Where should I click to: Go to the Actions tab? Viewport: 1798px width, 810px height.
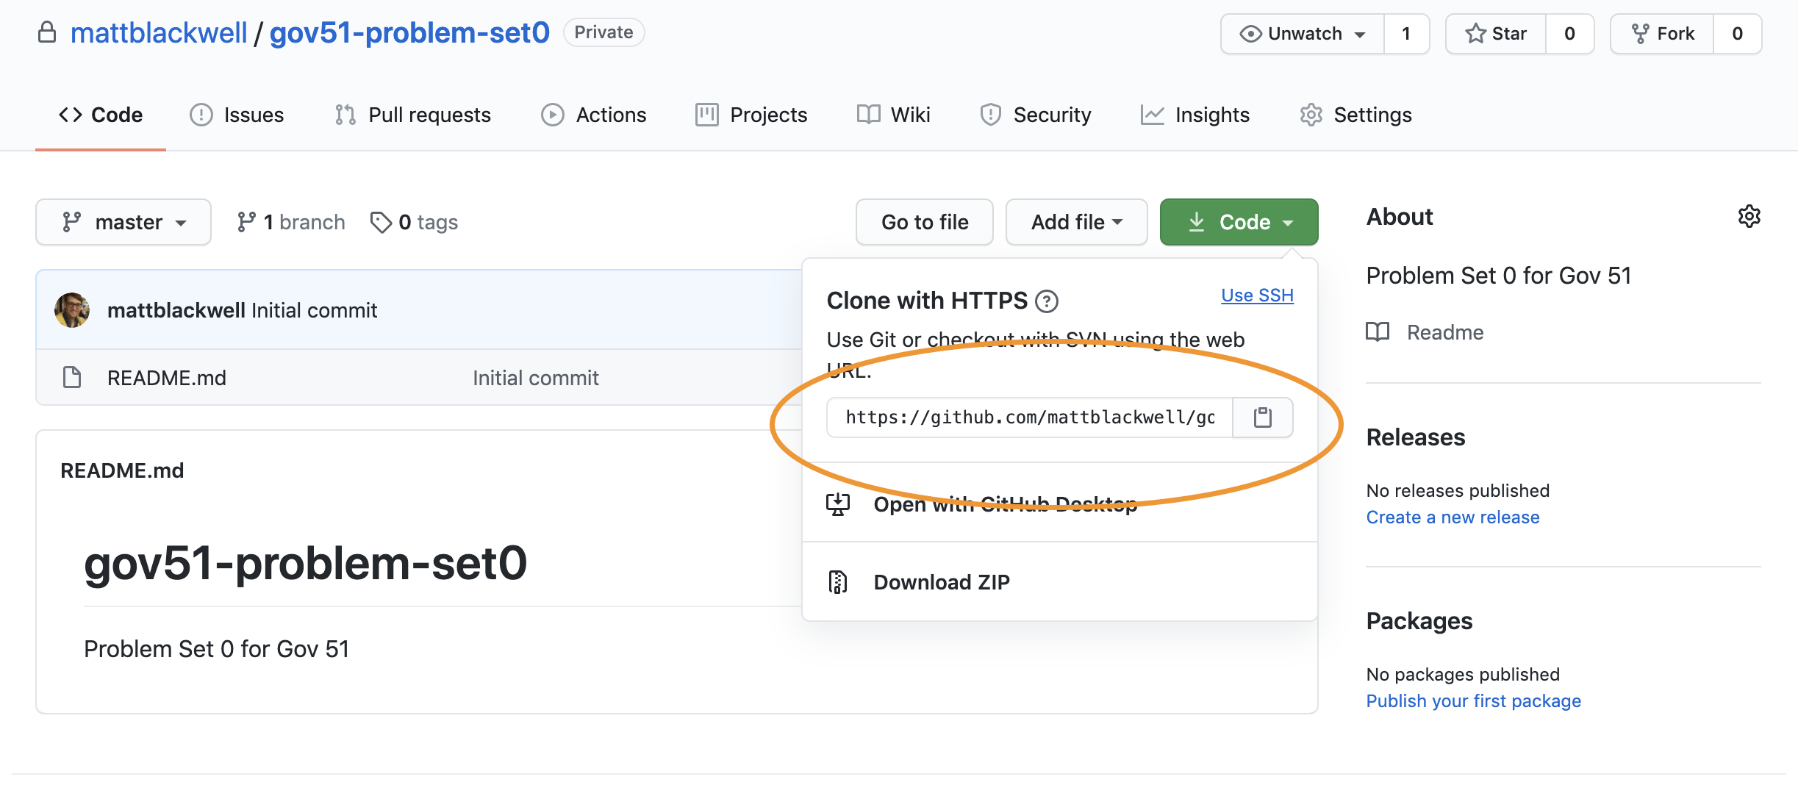594,115
